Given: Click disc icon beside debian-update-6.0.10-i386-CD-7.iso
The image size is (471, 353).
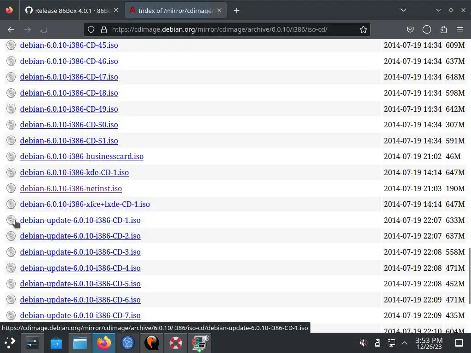Looking at the screenshot, I should point(11,315).
